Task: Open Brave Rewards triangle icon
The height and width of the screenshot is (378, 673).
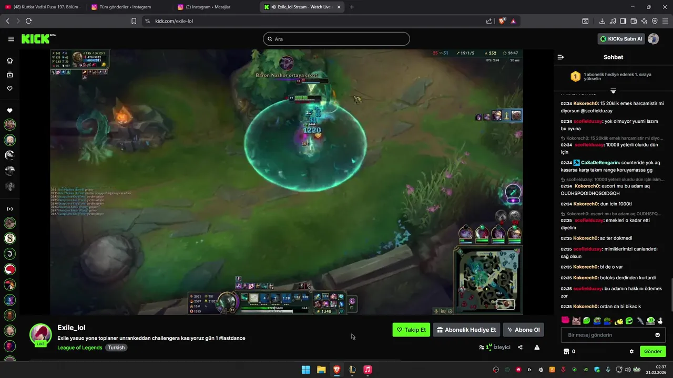Action: (513, 21)
